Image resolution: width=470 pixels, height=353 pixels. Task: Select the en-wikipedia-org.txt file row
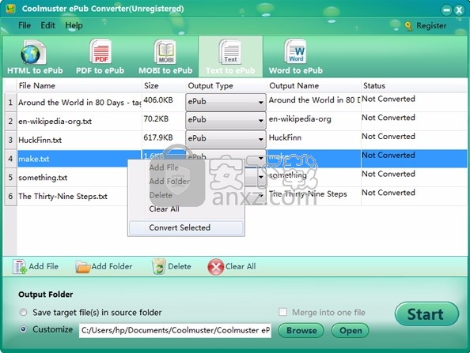[x=79, y=121]
